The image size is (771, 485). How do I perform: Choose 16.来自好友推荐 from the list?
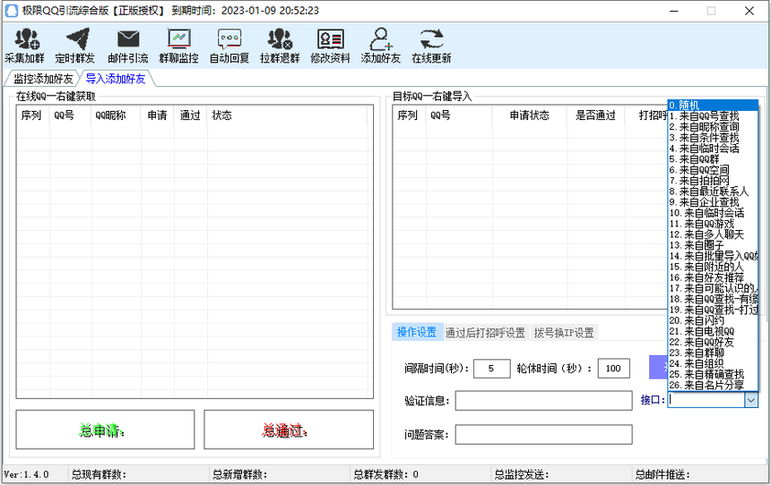click(713, 277)
